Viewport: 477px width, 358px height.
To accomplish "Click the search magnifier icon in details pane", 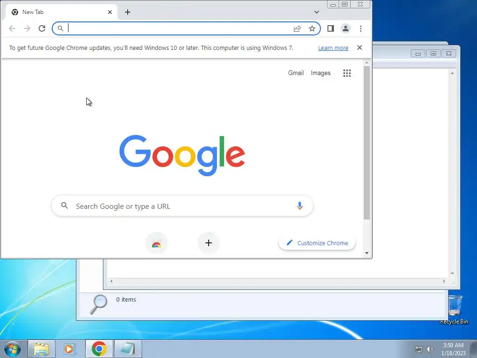I will pyautogui.click(x=99, y=304).
